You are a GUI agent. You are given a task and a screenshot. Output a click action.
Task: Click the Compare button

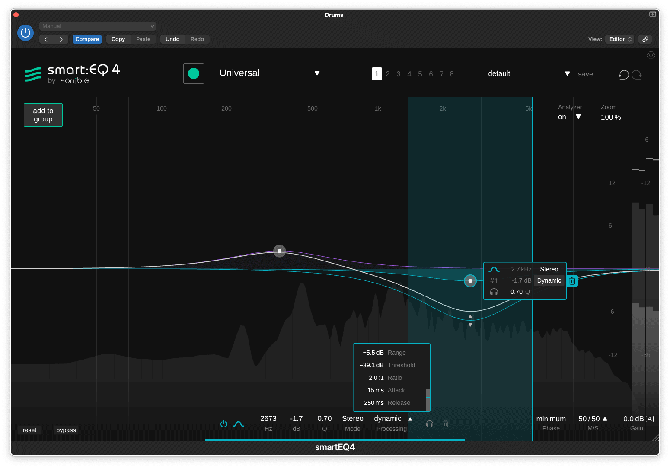click(87, 39)
